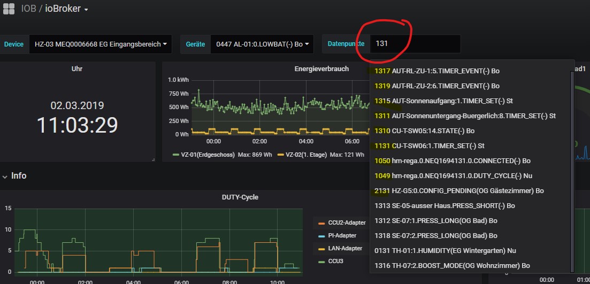Click the green VZ-01 legend color swatch
The width and height of the screenshot is (590, 284).
tap(176, 155)
